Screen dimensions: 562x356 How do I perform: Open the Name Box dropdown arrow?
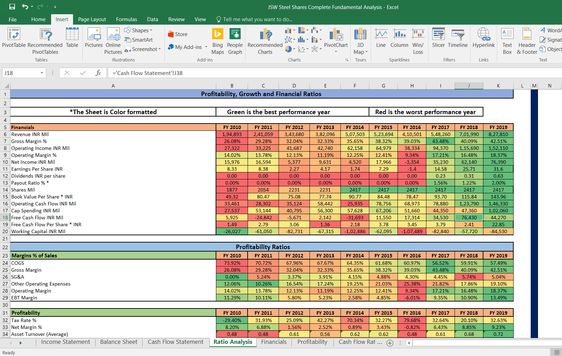pyautogui.click(x=42, y=73)
